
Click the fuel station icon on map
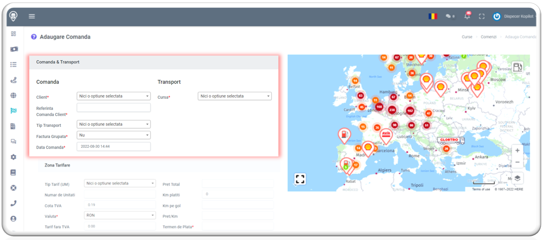click(518, 67)
